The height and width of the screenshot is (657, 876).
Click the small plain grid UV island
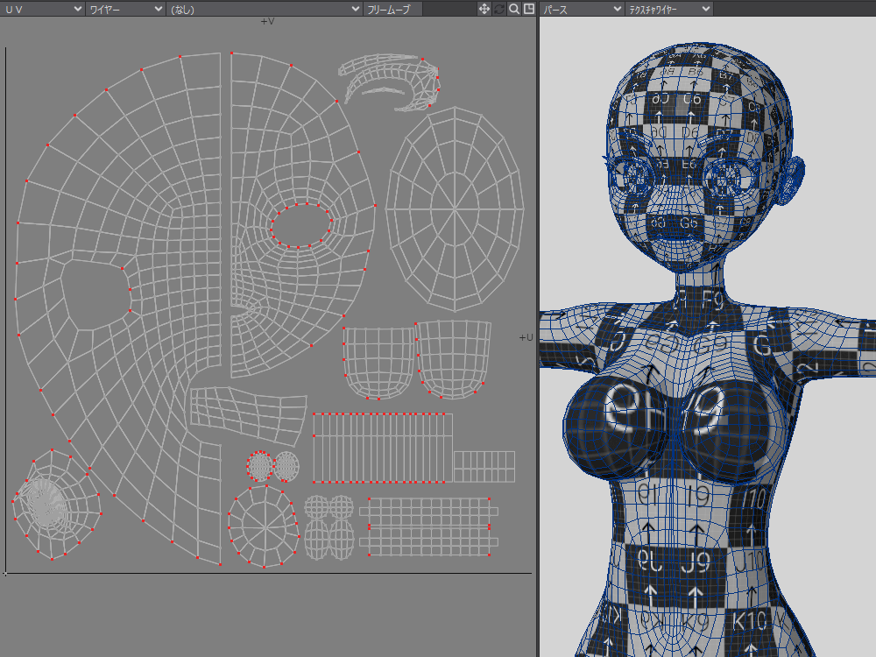(484, 466)
